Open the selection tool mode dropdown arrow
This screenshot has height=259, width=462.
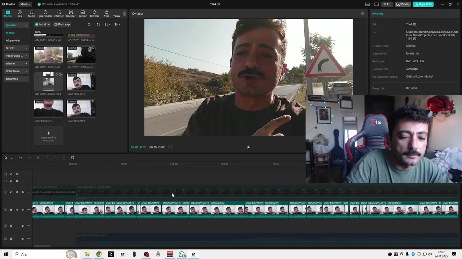tap(11, 158)
